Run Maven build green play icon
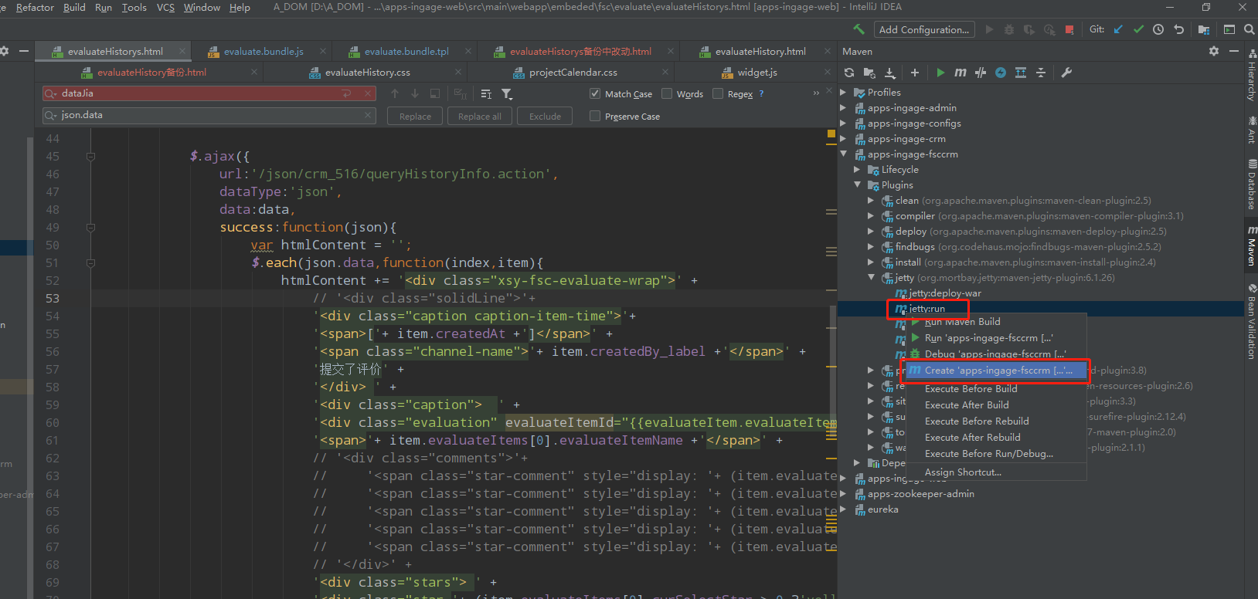The width and height of the screenshot is (1258, 599). point(940,73)
